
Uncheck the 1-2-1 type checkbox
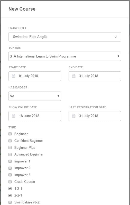pos(10,188)
